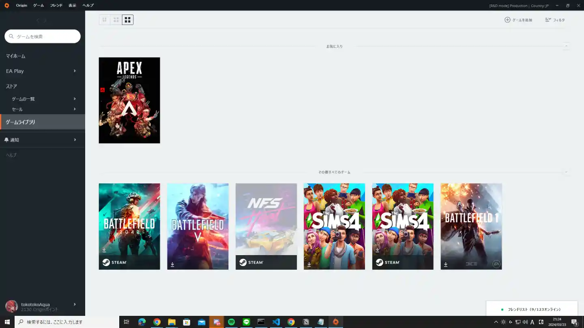Click the 2130 Originポイント text

coord(39,310)
